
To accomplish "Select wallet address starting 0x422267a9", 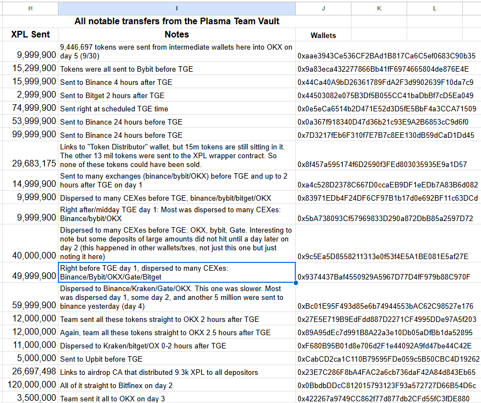I will [x=383, y=399].
